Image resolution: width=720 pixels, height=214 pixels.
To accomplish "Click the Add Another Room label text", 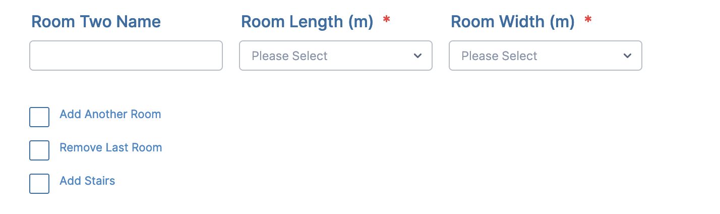I will pos(110,114).
